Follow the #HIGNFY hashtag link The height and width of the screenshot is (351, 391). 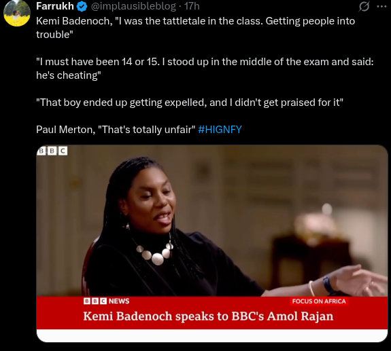point(220,130)
